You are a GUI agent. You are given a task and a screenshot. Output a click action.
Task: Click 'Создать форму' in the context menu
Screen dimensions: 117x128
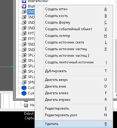coord(74,22)
